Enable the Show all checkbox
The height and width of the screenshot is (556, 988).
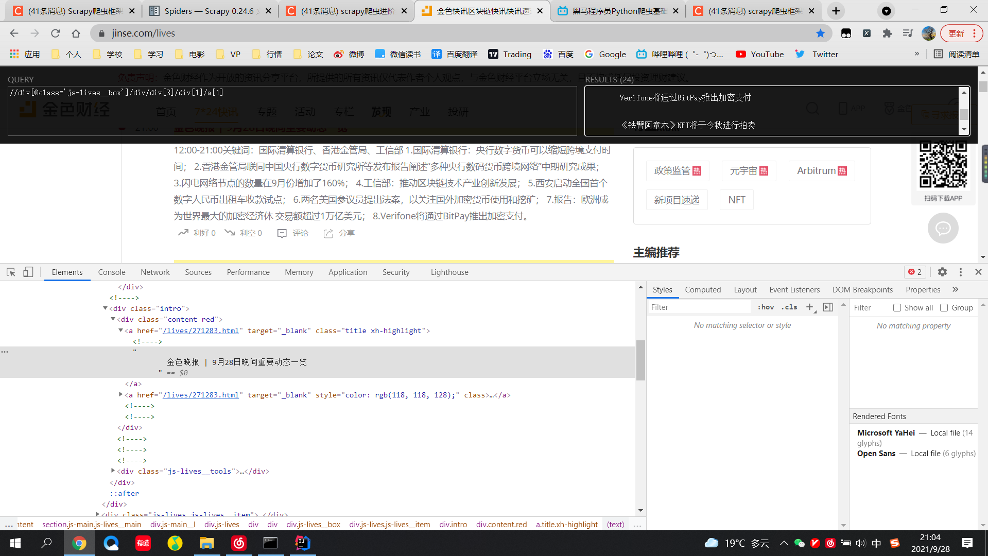coord(897,307)
